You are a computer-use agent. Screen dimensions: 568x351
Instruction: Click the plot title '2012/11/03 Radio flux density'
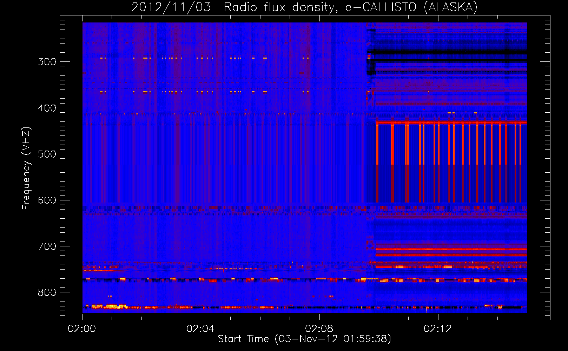click(235, 7)
